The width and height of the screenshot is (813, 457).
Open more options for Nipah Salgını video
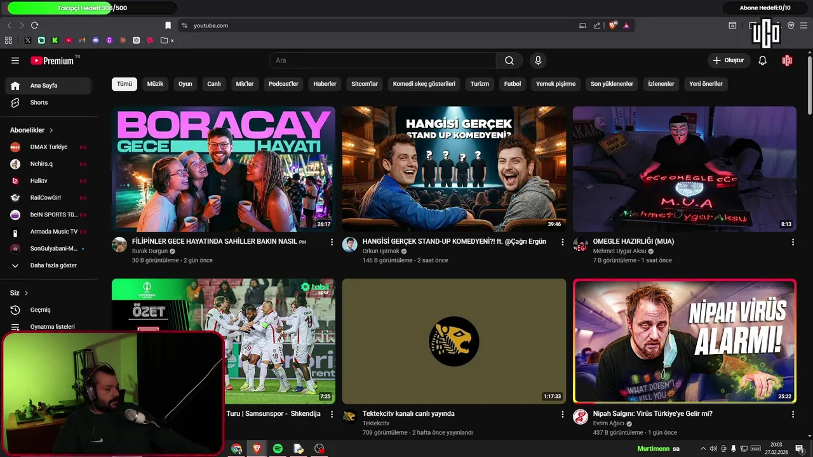click(x=793, y=414)
